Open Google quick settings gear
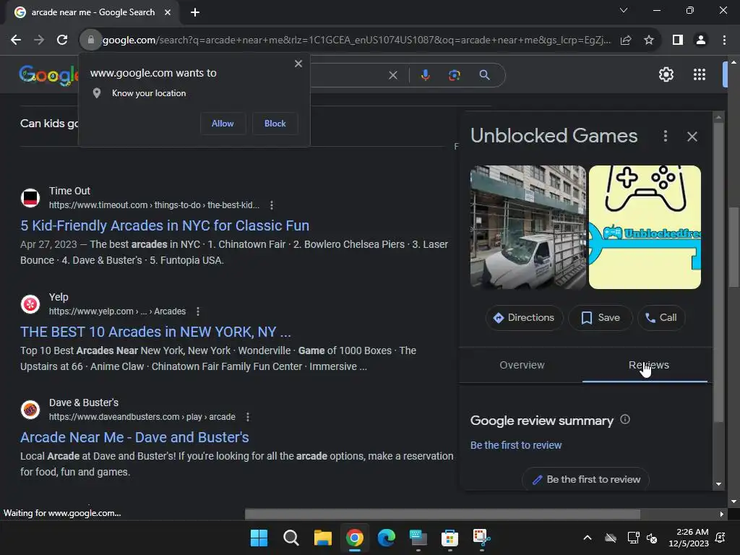 coord(666,74)
